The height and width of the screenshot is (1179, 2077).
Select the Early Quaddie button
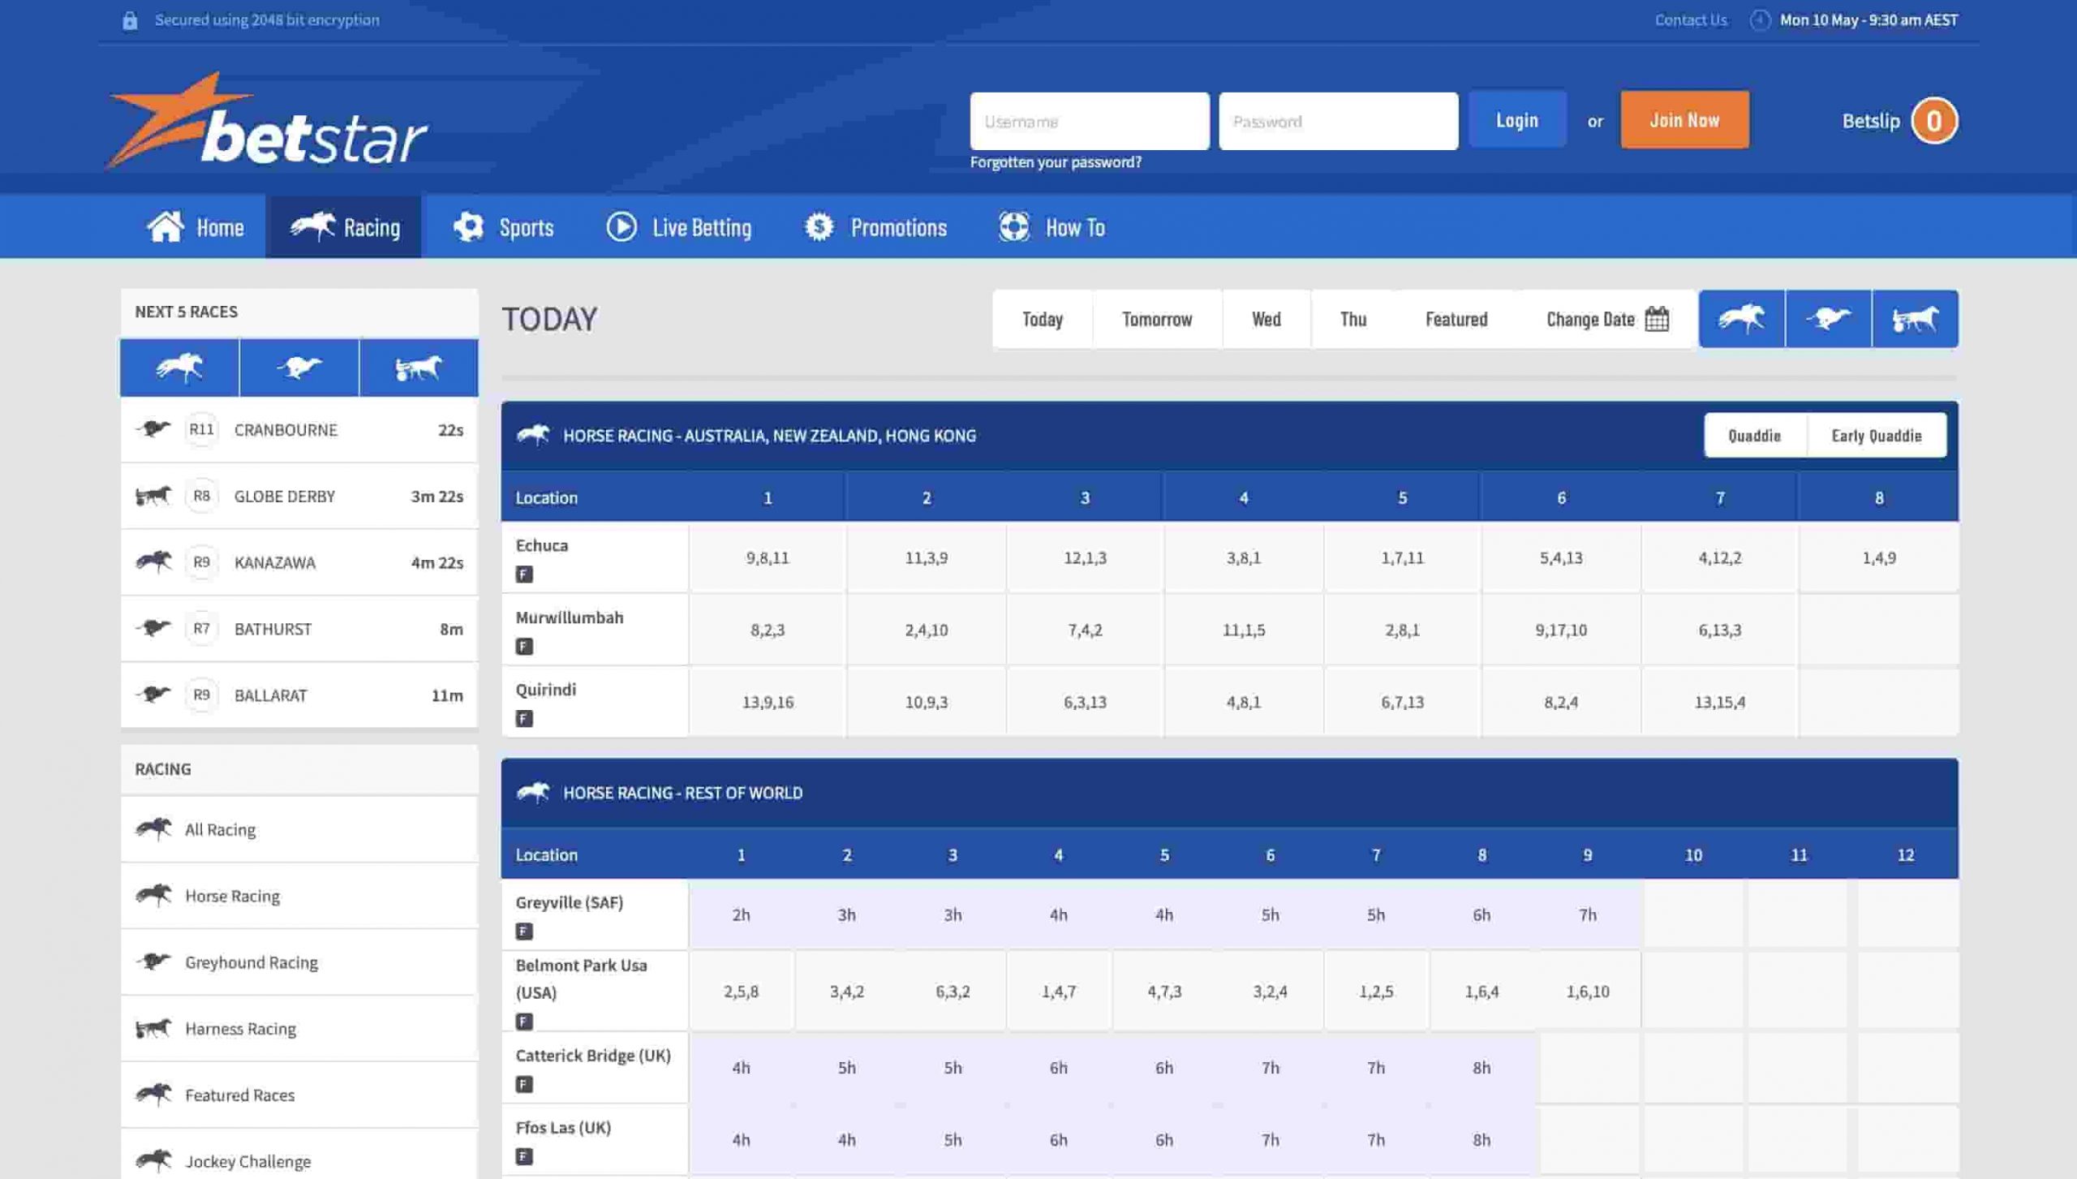point(1876,436)
